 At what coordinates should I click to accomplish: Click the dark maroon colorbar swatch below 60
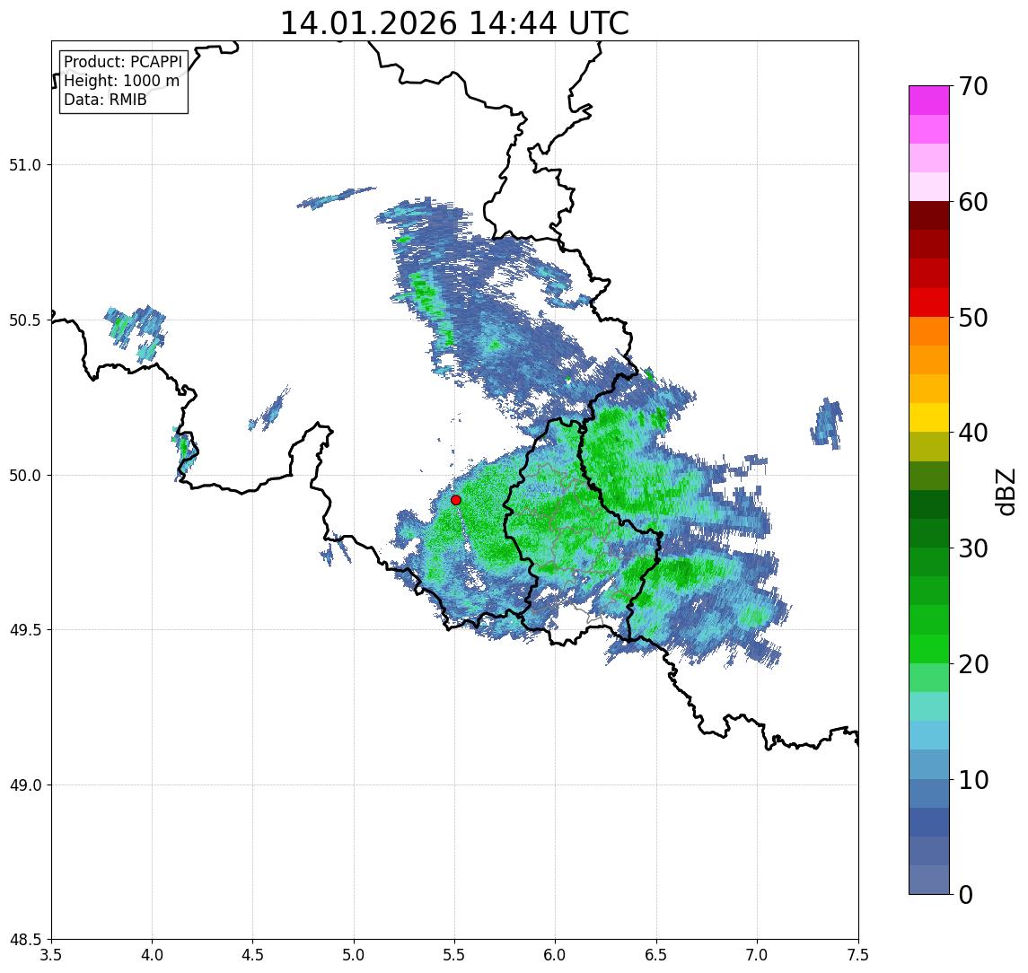coord(929,215)
